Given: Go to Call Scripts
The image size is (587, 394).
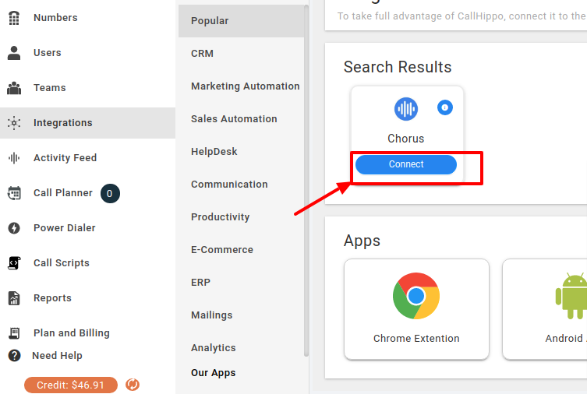Looking at the screenshot, I should [x=62, y=262].
